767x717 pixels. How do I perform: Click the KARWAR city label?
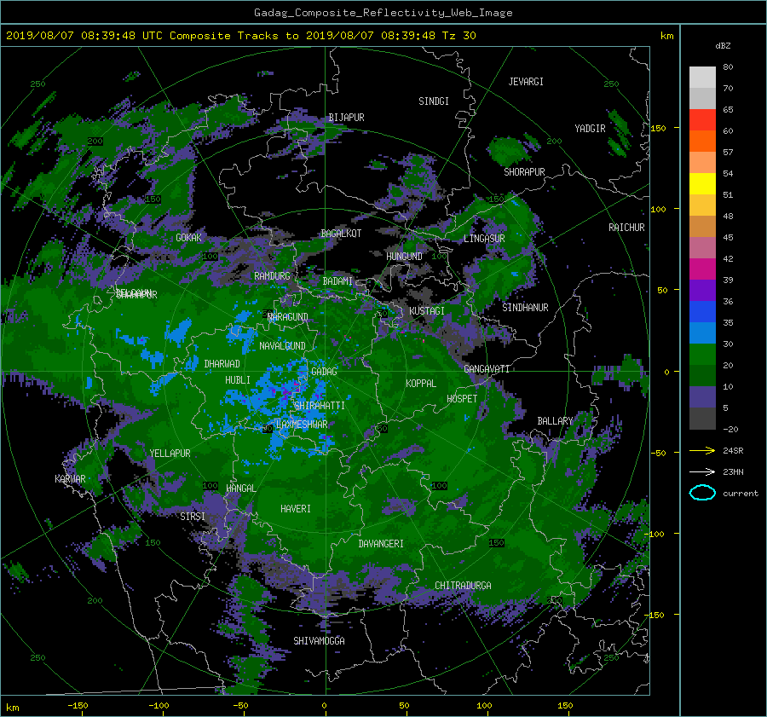[70, 478]
